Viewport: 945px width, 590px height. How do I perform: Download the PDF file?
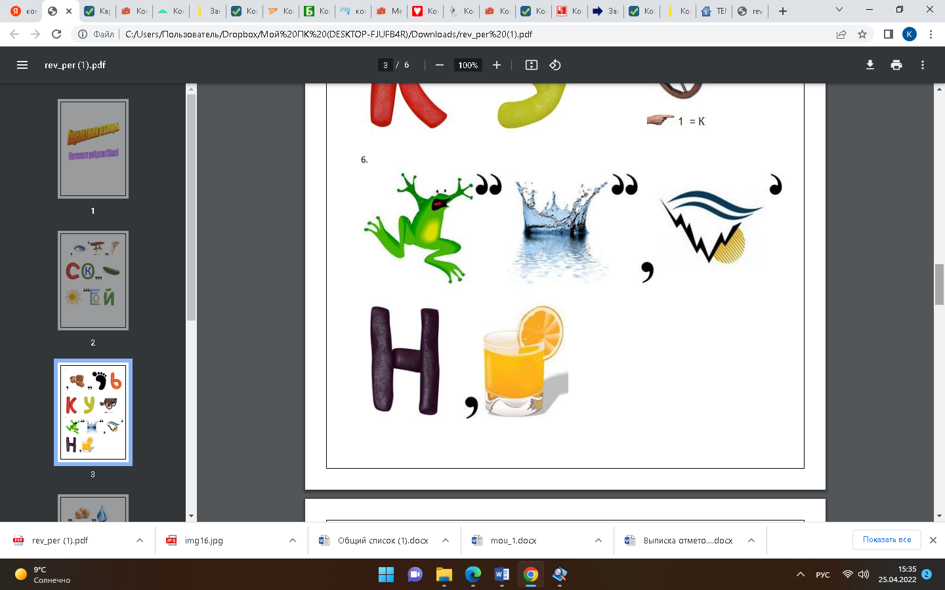pos(870,65)
